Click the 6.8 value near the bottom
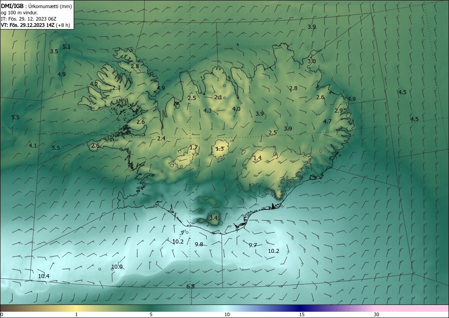Viewport: 449px width, 318px height. point(190,286)
